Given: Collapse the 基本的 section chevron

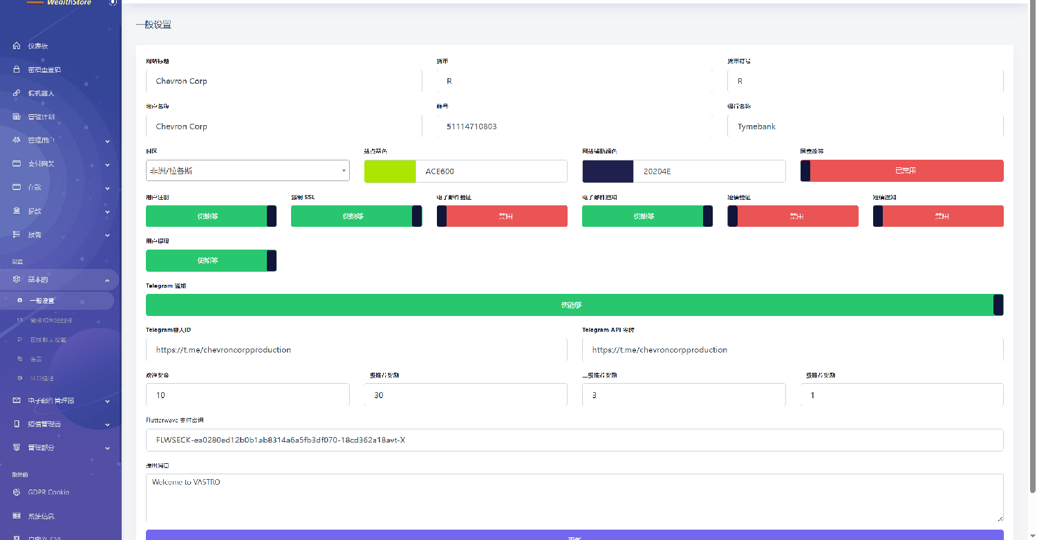Looking at the screenshot, I should 107,280.
